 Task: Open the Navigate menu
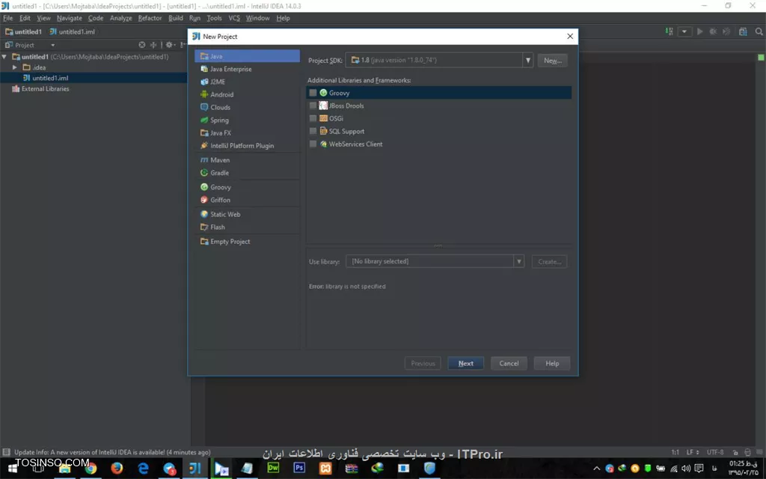click(x=70, y=18)
